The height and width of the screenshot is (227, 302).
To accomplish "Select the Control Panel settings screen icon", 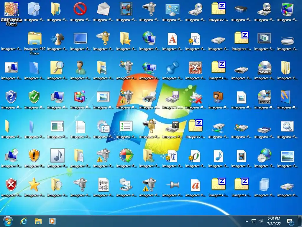I will (172, 10).
